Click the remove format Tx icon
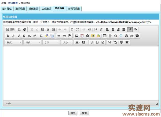 41,36
